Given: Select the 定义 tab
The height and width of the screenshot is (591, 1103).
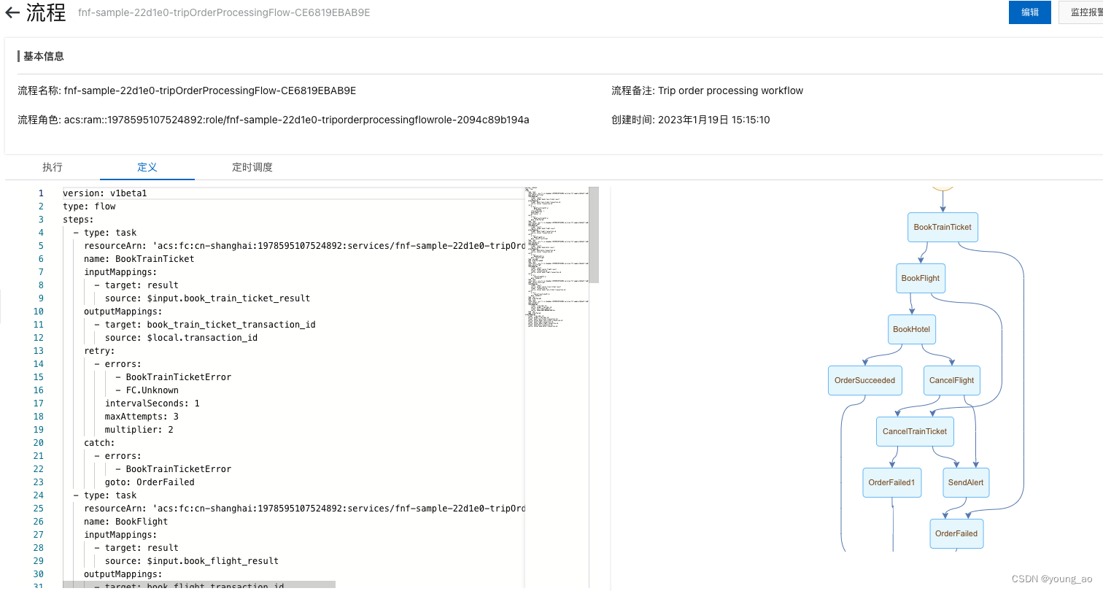Looking at the screenshot, I should (x=147, y=167).
